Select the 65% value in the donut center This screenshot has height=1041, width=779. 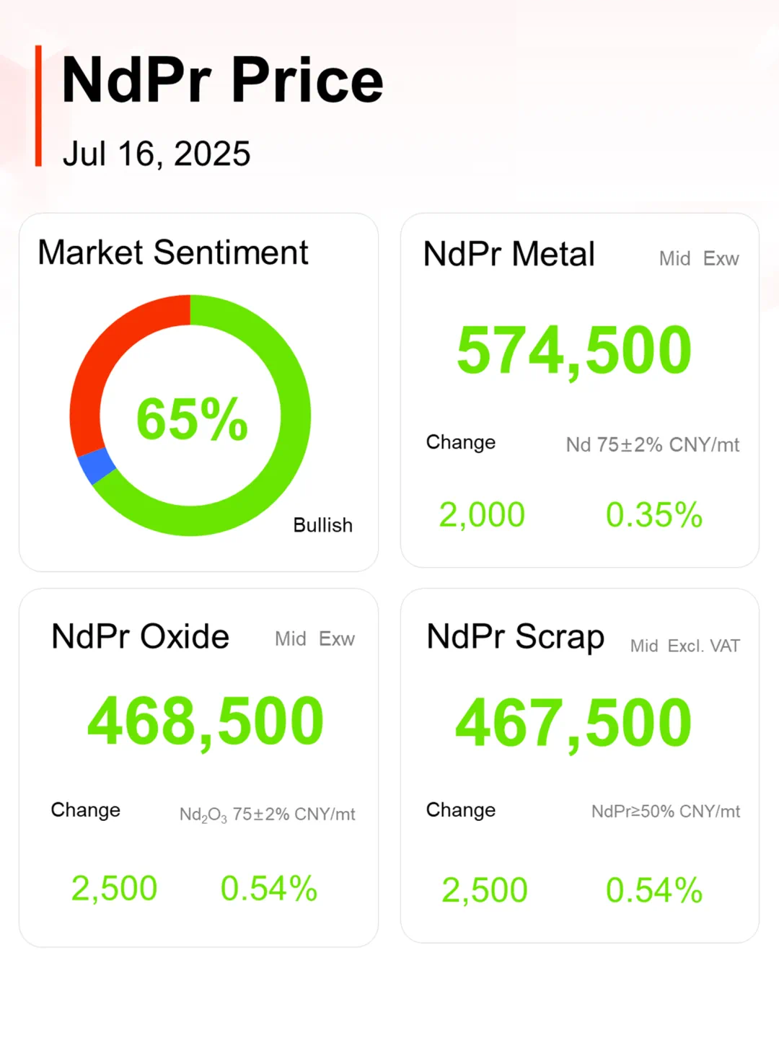[x=192, y=418]
